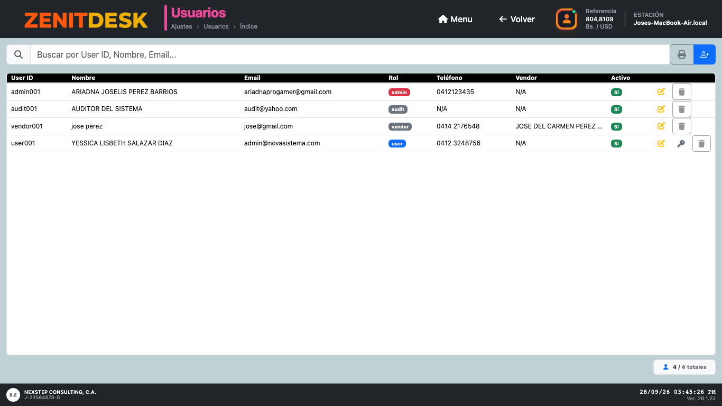The width and height of the screenshot is (722, 406).
Task: Edit user vendor001
Action: (661, 126)
